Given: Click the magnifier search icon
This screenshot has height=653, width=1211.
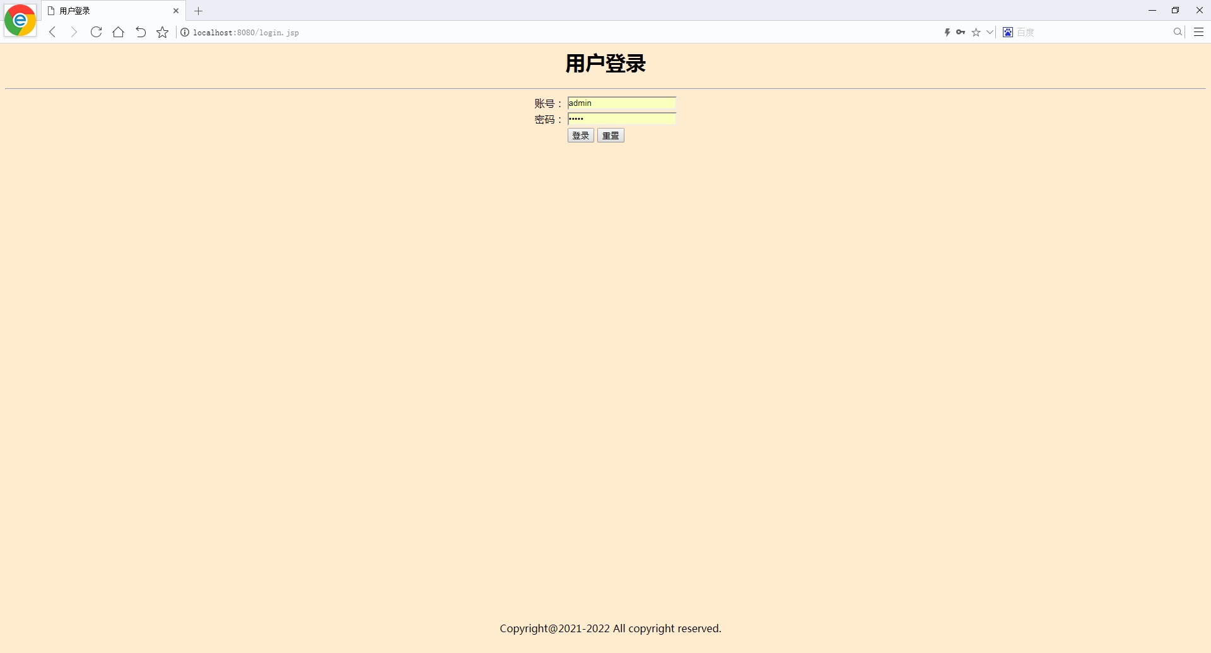Looking at the screenshot, I should point(1178,32).
